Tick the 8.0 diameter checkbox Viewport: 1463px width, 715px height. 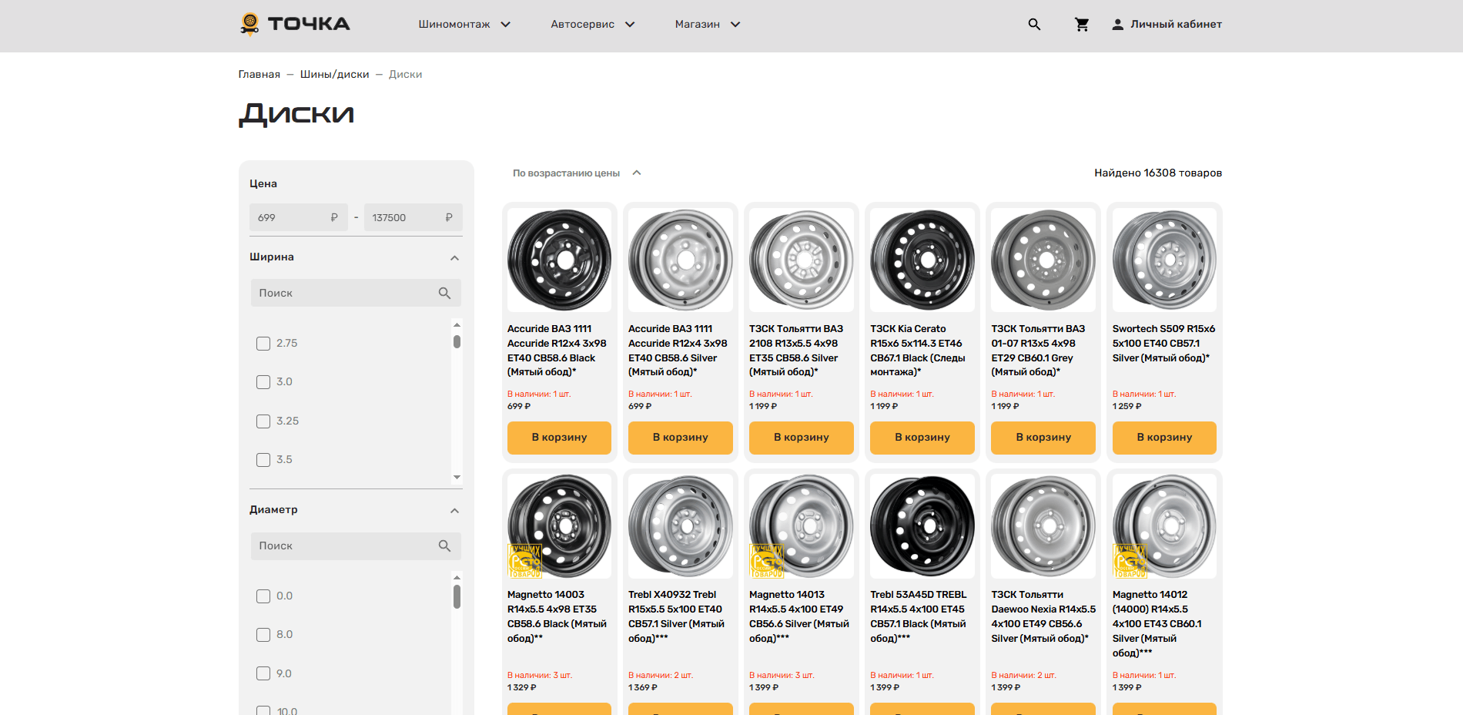263,635
